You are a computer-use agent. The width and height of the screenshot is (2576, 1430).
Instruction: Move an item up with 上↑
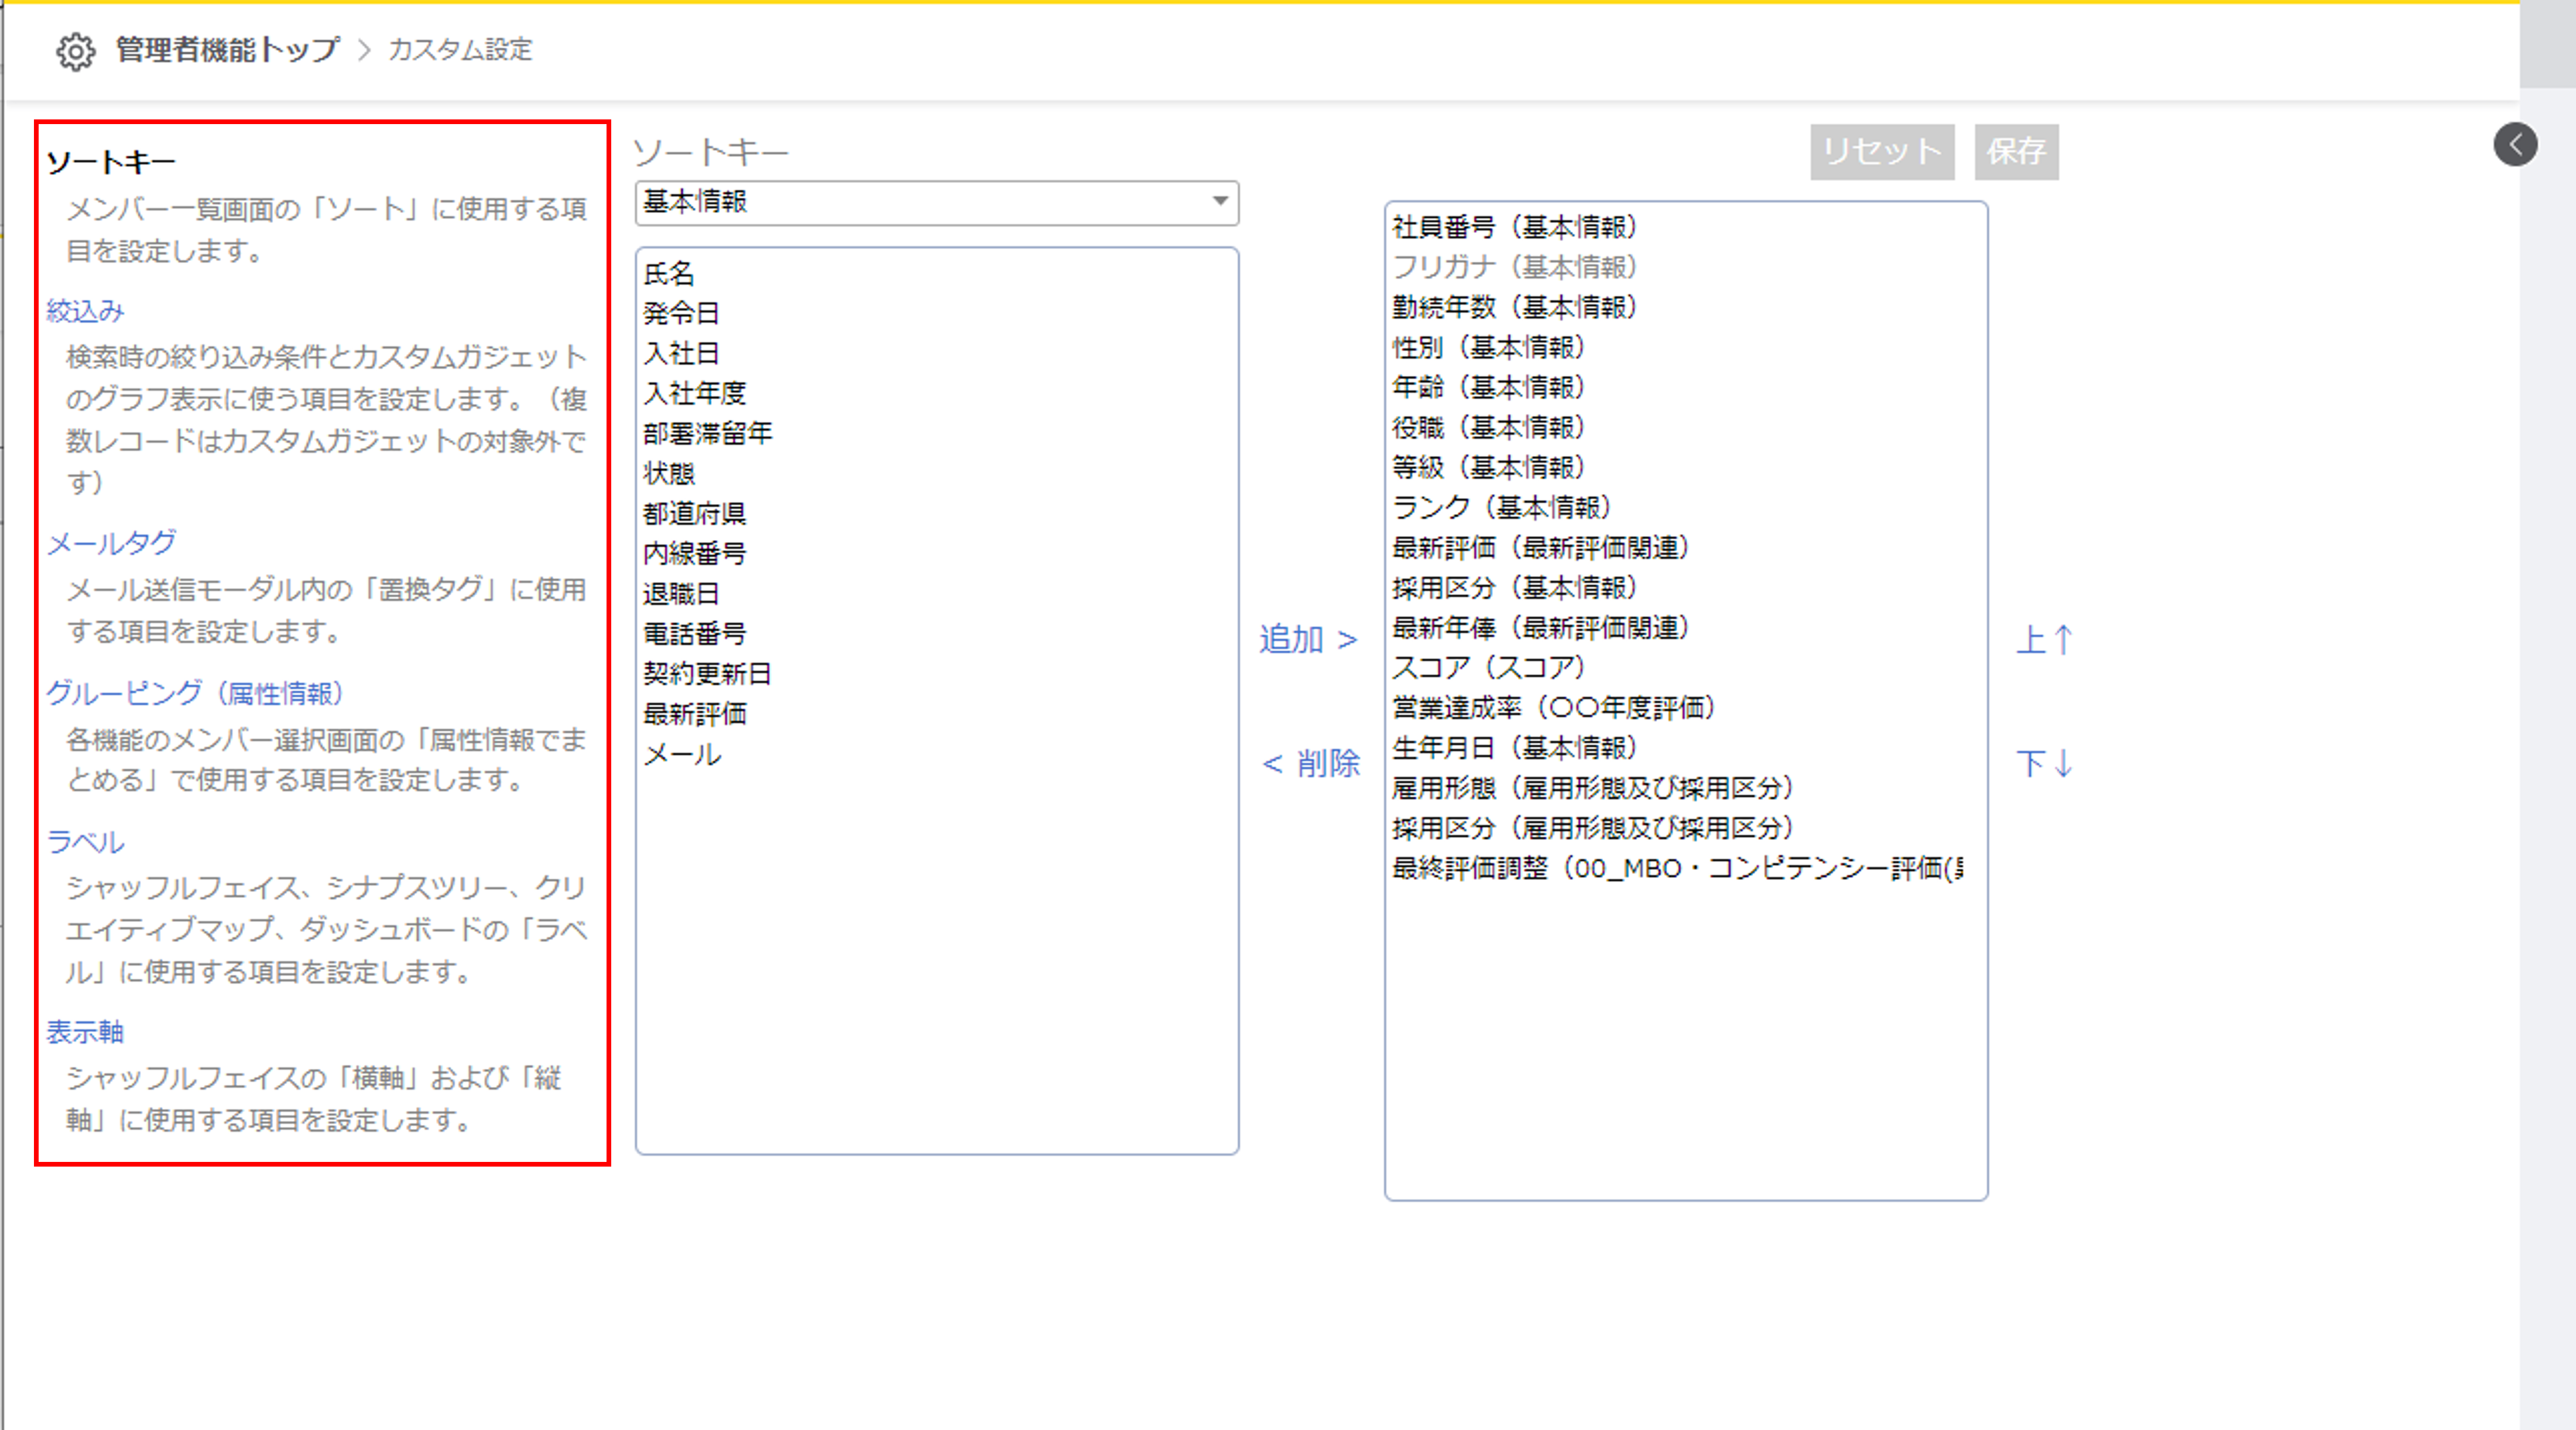click(x=2046, y=640)
